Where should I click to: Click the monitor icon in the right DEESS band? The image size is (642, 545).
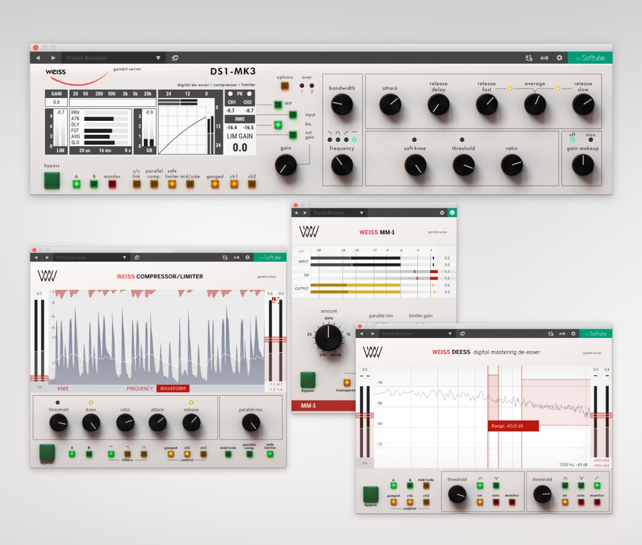(x=595, y=502)
